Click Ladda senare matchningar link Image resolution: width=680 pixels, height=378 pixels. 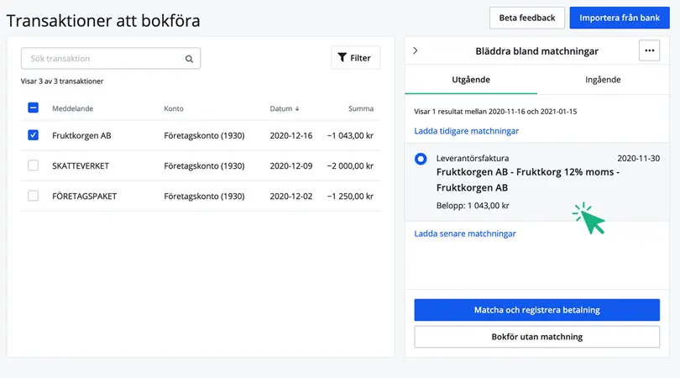coord(464,234)
